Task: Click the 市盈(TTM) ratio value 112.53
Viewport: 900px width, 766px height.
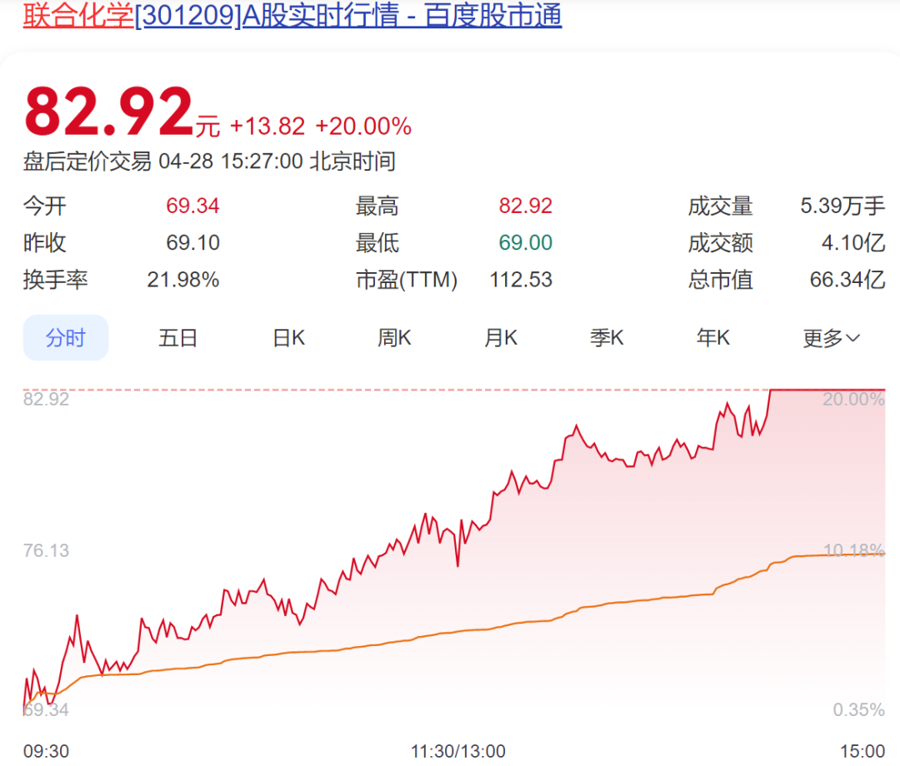Action: pos(521,280)
